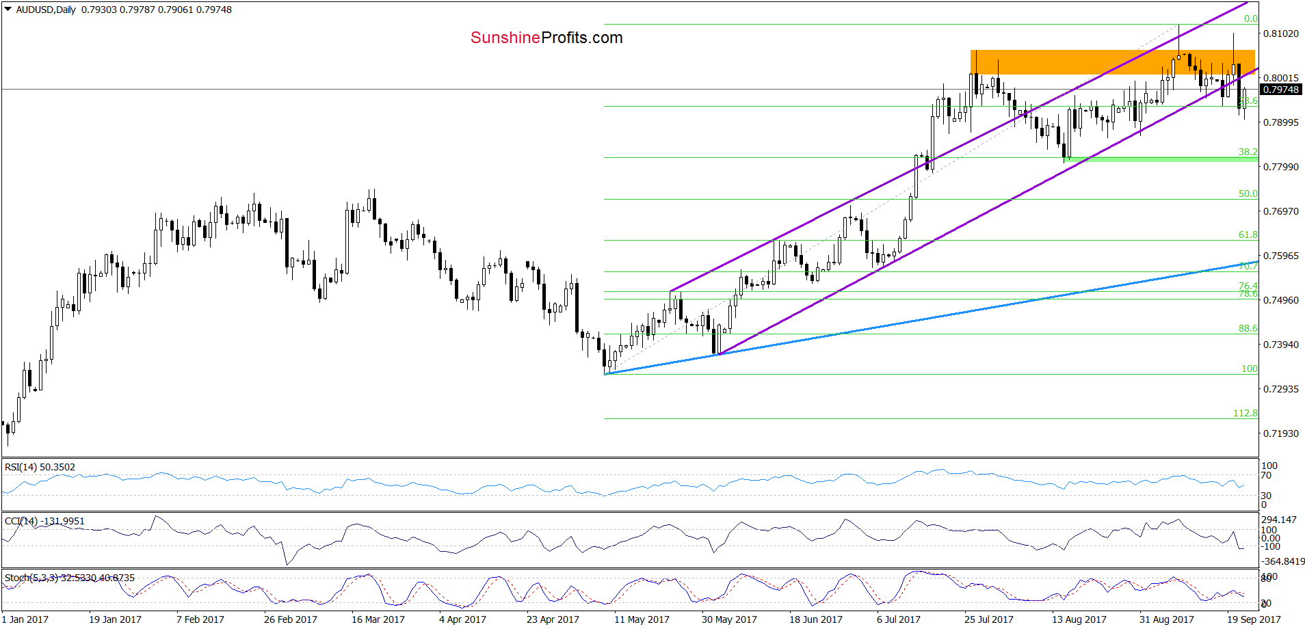Click the 50.0 Fibonacci level label
The width and height of the screenshot is (1305, 629).
[1248, 193]
